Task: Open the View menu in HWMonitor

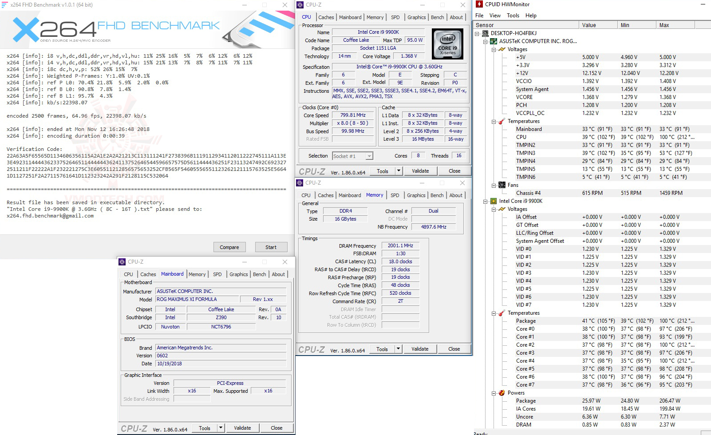Action: pos(494,15)
